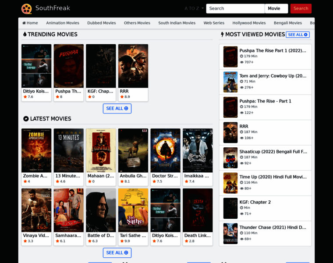The width and height of the screenshot is (333, 263).
Task: Click the red Search button
Action: coord(301,8)
